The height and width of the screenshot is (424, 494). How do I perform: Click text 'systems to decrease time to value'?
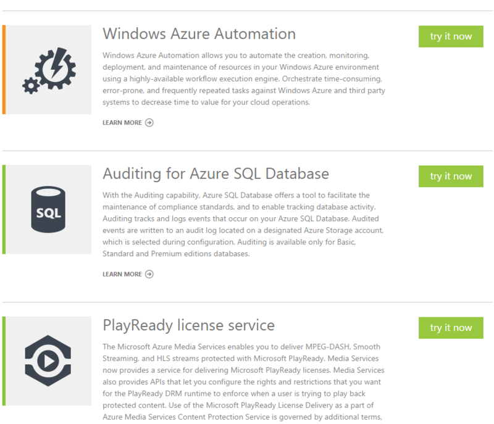(161, 102)
